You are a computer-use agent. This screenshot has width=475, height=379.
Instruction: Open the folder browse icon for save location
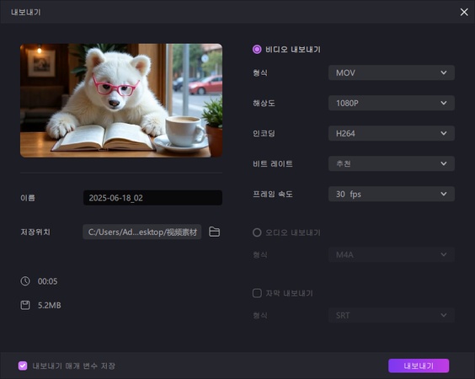[215, 232]
